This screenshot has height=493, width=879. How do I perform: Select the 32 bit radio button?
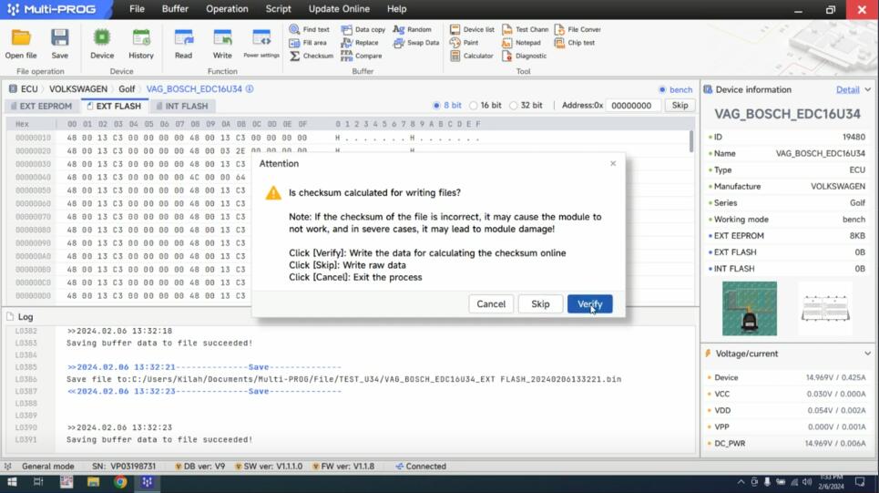[514, 106]
